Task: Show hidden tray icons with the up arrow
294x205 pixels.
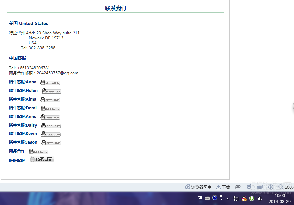Action: coord(228,199)
